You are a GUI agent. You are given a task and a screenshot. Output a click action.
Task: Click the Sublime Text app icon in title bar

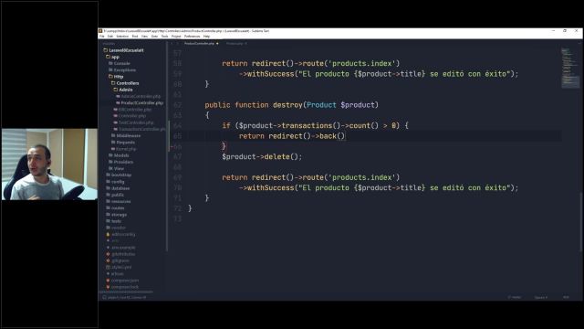coord(100,31)
